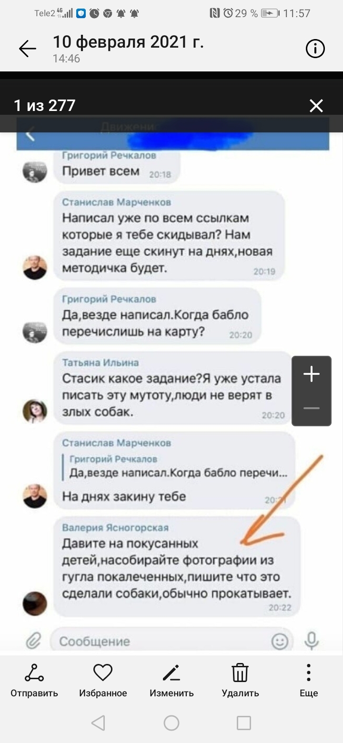
Task: Tap the Android back navigation triangle
Action: 98,723
